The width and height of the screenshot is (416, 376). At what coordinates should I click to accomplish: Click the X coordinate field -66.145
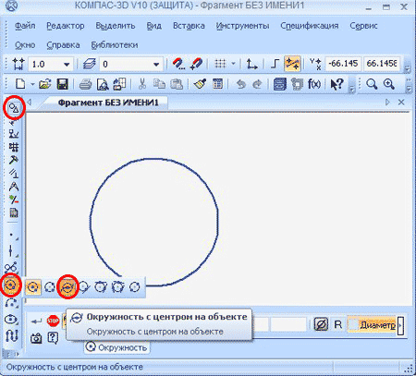pos(343,64)
